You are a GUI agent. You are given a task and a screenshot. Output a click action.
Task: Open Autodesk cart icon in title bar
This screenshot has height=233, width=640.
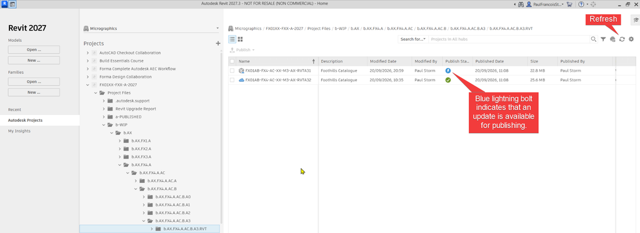pyautogui.click(x=569, y=4)
